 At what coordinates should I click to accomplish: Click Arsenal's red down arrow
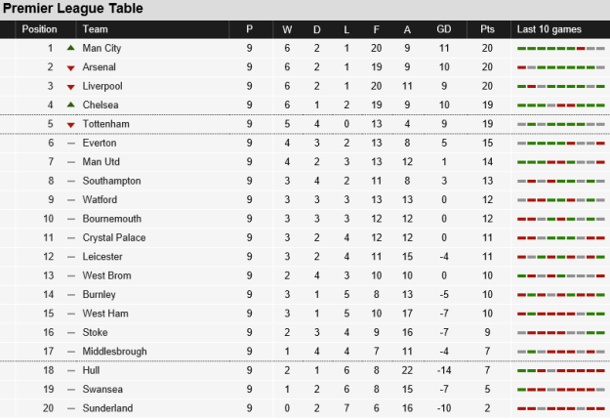click(x=70, y=67)
